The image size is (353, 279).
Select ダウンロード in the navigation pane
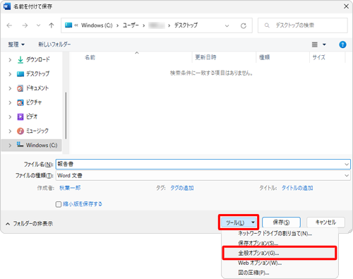(37, 59)
